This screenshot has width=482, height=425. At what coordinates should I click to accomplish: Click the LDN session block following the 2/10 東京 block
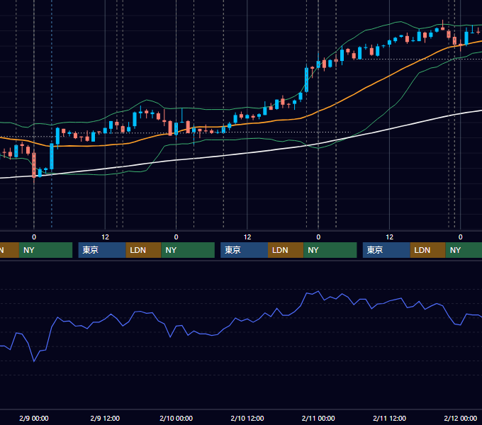pyautogui.click(x=286, y=250)
